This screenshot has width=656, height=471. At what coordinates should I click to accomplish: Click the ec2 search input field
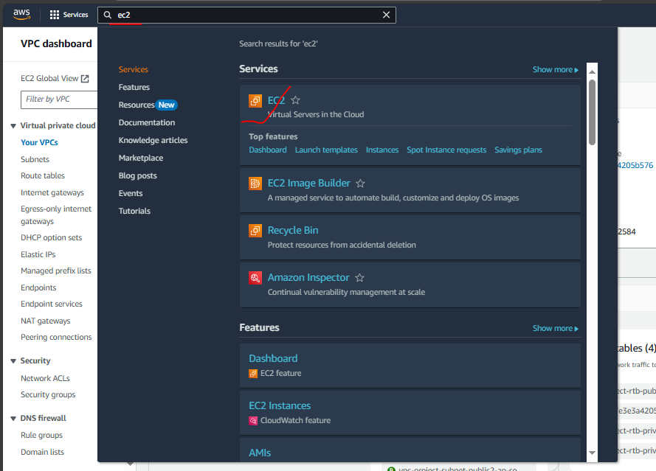click(x=247, y=15)
